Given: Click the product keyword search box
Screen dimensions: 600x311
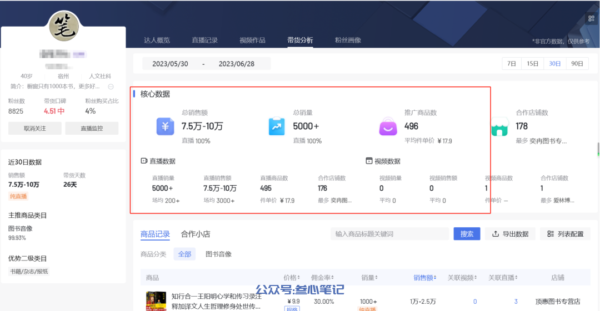Looking at the screenshot, I should point(389,234).
